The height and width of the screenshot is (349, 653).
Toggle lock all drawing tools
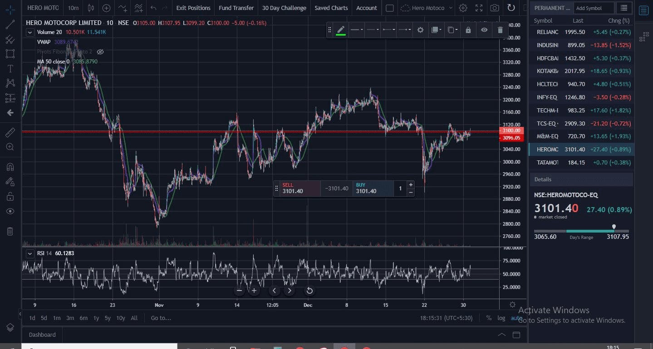tap(10, 197)
